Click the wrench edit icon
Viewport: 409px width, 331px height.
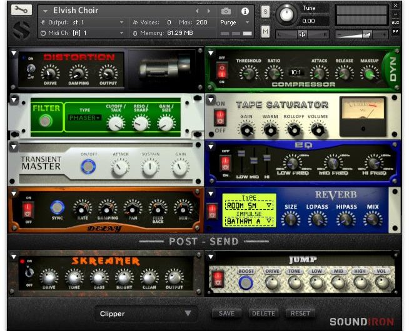coord(20,10)
